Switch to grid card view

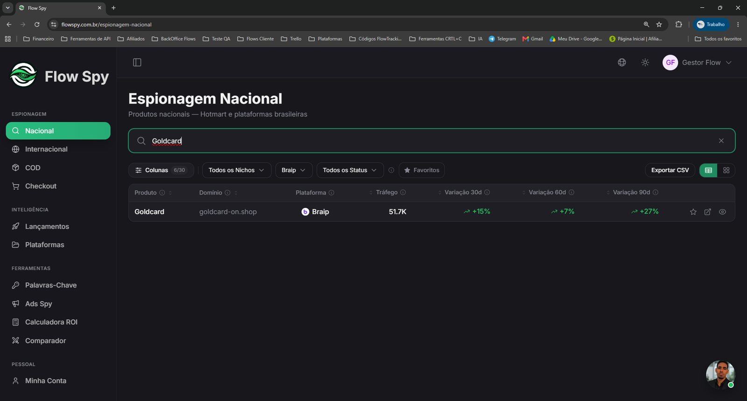tap(726, 170)
